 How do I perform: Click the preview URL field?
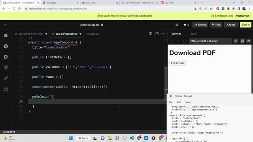pos(210,41)
